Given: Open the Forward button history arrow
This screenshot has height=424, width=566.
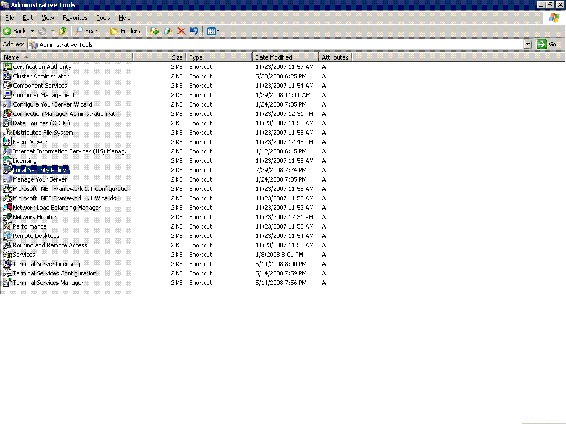Looking at the screenshot, I should (x=53, y=31).
